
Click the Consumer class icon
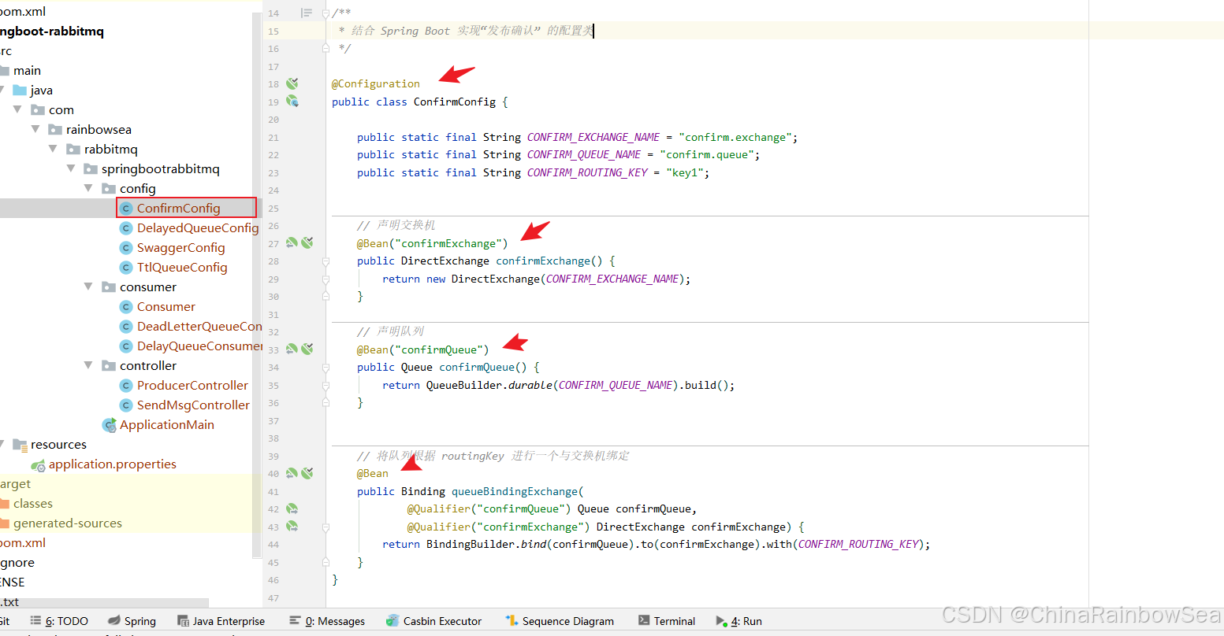125,306
